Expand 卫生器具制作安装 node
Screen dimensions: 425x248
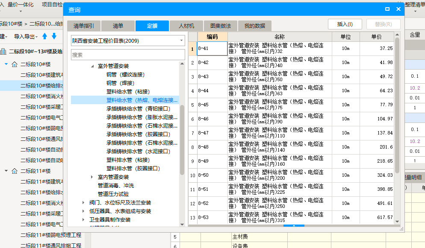83,219
